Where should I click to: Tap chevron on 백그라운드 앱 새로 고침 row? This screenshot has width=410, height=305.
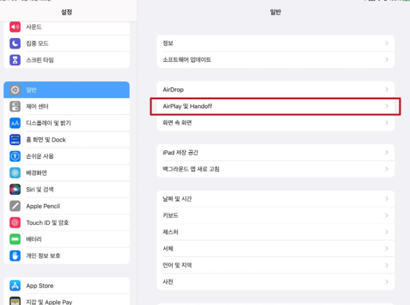coord(387,169)
